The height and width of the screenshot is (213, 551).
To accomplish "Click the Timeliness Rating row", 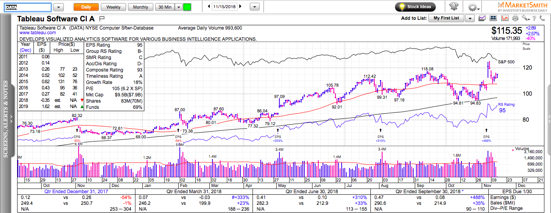I will tap(114, 76).
